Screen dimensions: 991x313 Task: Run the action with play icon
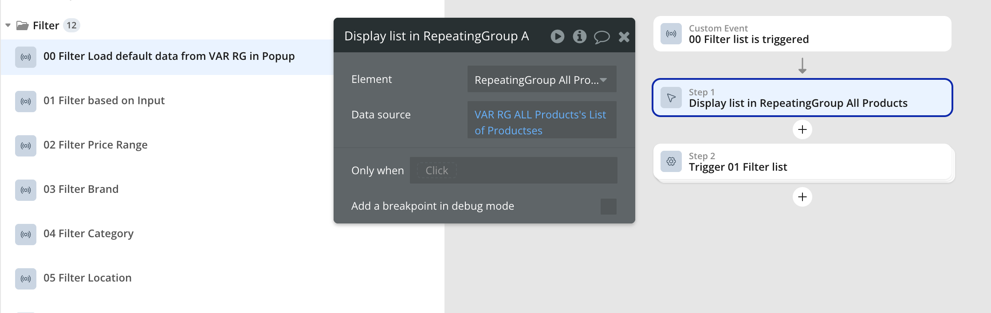point(558,36)
